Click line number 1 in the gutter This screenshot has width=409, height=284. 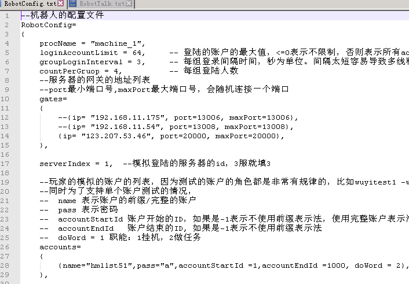pos(6,16)
